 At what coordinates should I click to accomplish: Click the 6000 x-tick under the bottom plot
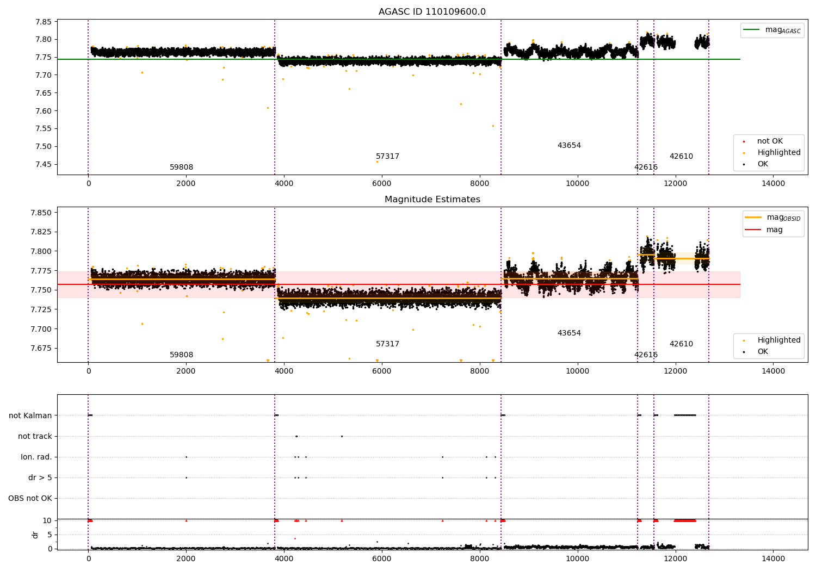tap(382, 558)
